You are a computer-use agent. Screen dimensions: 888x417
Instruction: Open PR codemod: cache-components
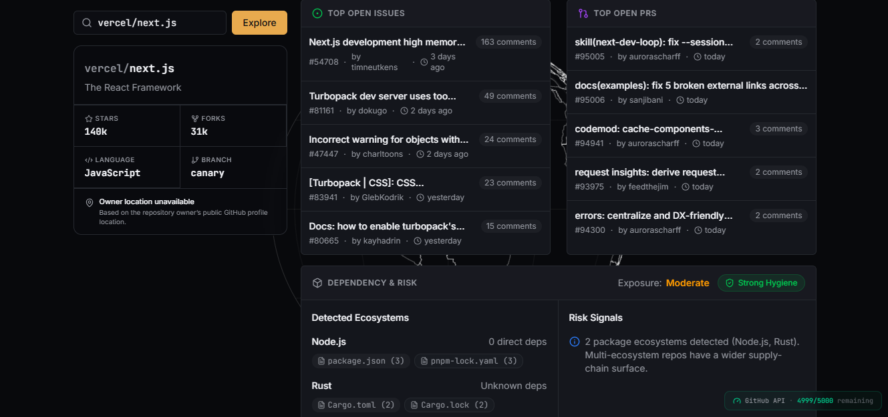pyautogui.click(x=649, y=129)
